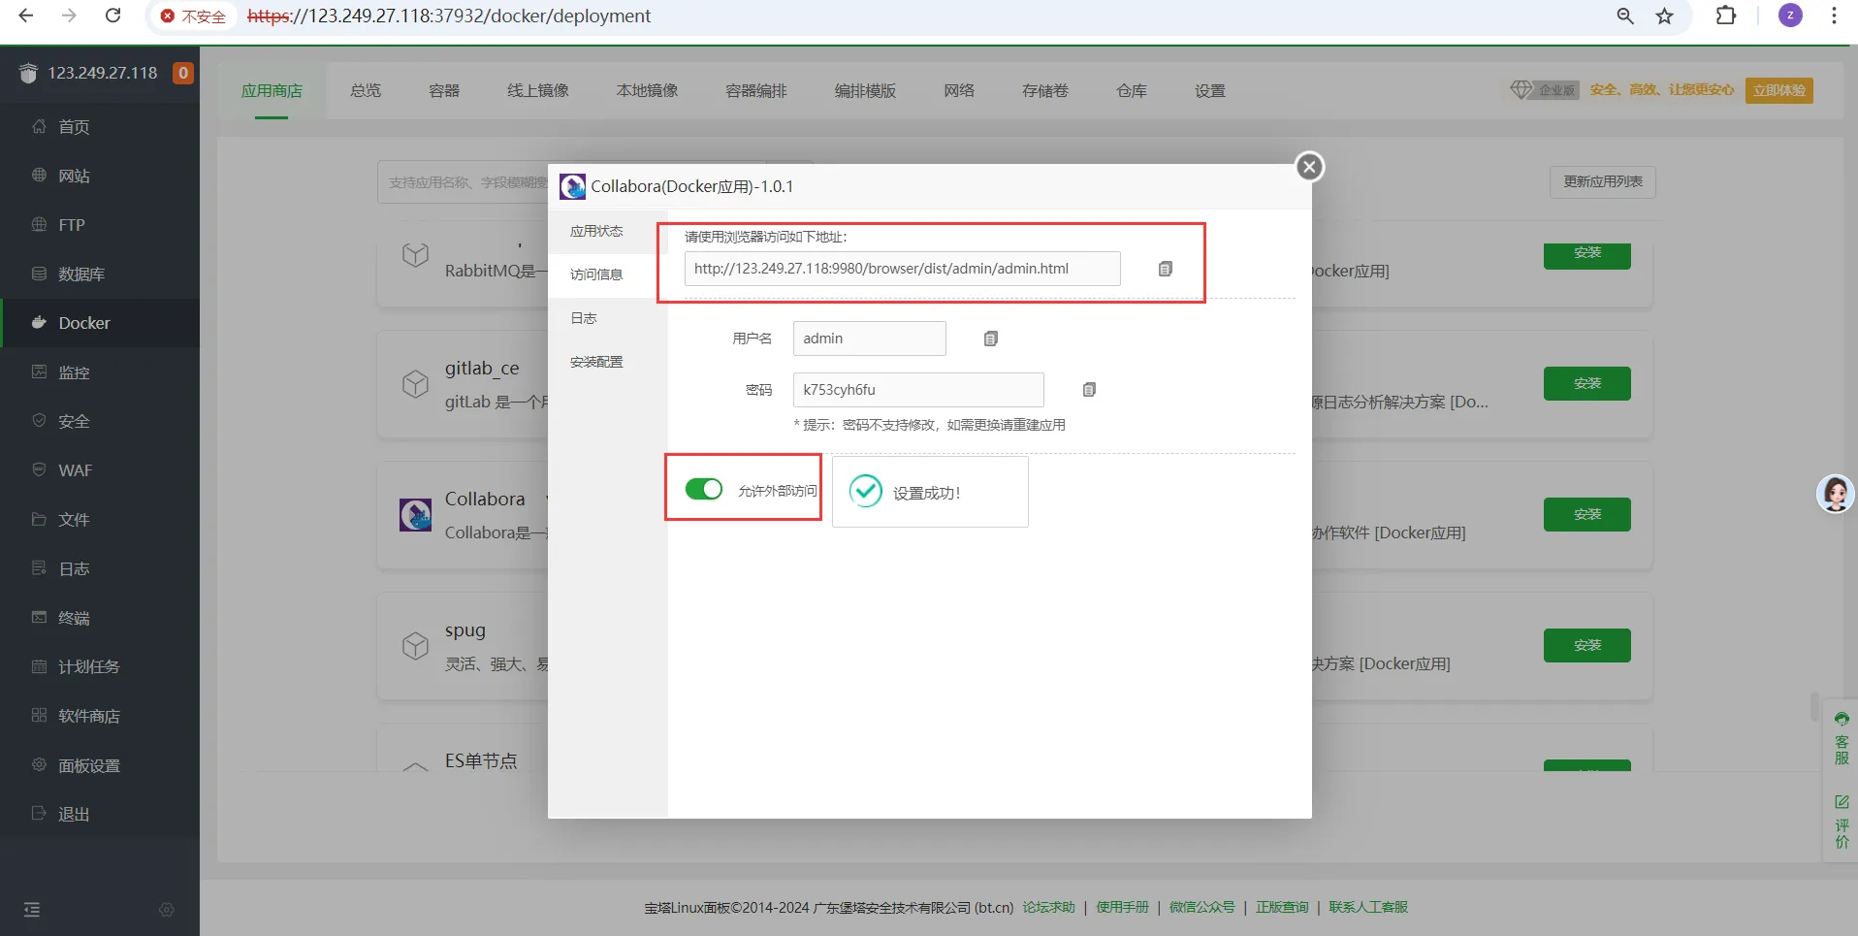Switch to 存储卷 top tab
Image resolution: width=1858 pixels, height=936 pixels.
[1045, 91]
